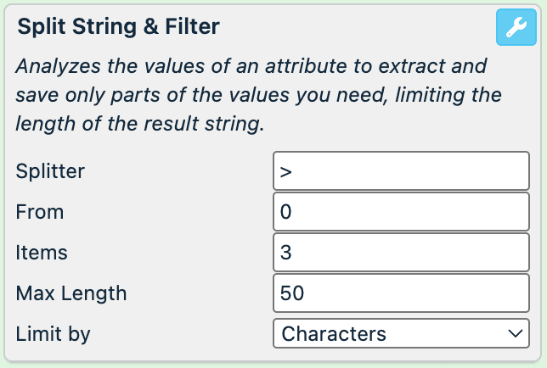The height and width of the screenshot is (368, 547).
Task: Click the Splitter label
Action: pos(50,170)
